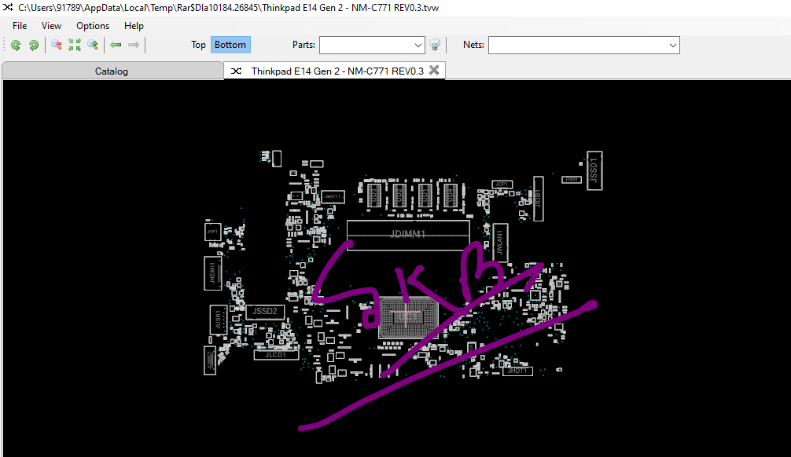
Task: Switch to the Catalog tab
Action: tap(112, 71)
